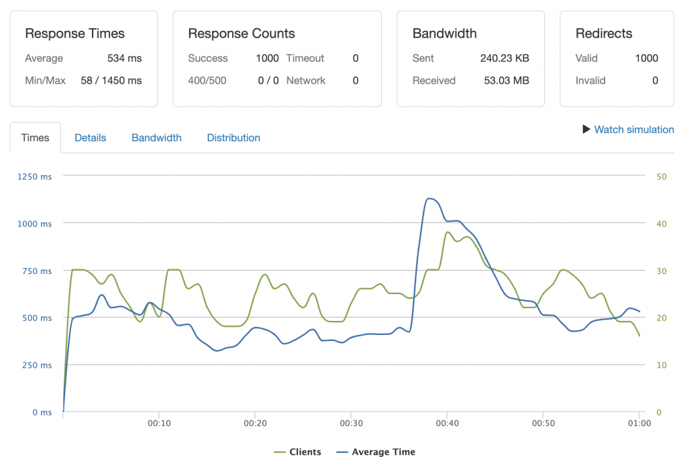Select the 53.03 MB received value
Viewport: 687px width, 467px height.
[x=507, y=80]
